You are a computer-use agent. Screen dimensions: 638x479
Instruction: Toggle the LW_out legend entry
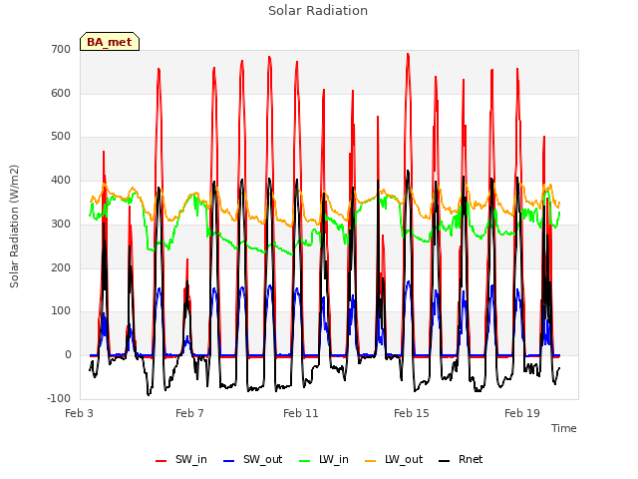(x=394, y=459)
